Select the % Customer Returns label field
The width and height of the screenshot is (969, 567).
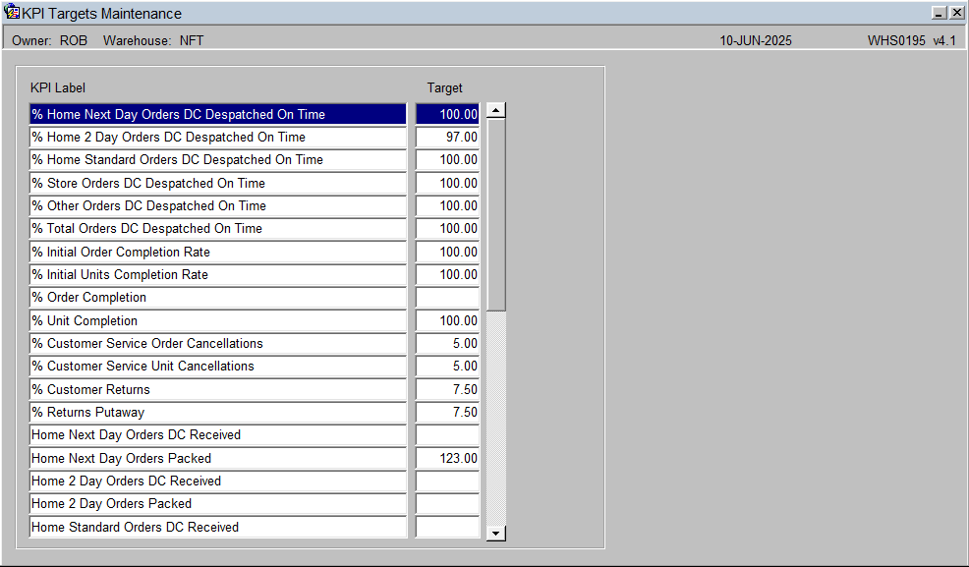tap(218, 390)
